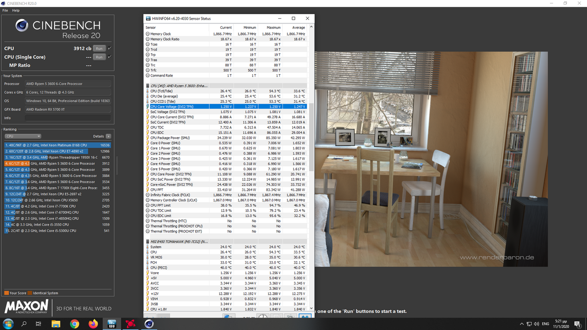Click the CPU Package Power (SMU) icon
This screenshot has height=330, width=587.
pyautogui.click(x=148, y=137)
